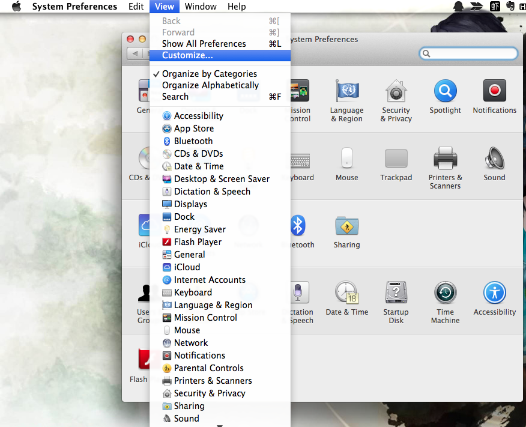Select Parental Controls menu item
This screenshot has height=427, width=526.
pyautogui.click(x=220, y=368)
